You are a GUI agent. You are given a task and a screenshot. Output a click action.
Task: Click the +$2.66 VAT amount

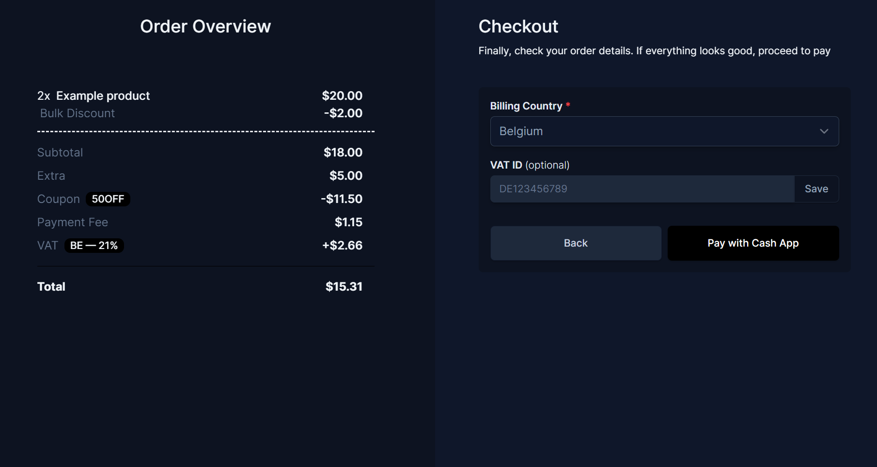(x=342, y=246)
